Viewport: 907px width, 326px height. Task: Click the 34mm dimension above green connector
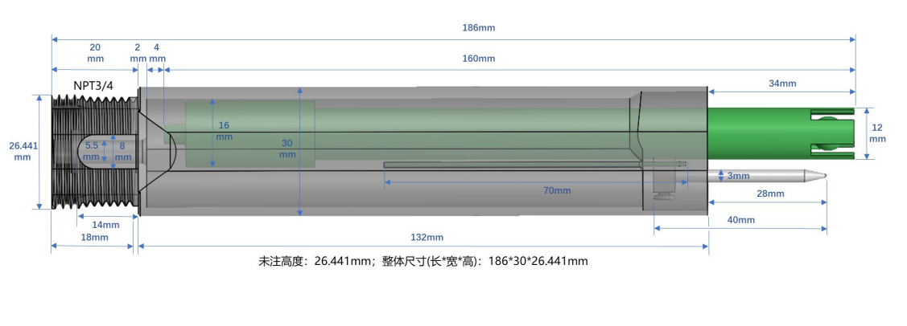(x=781, y=84)
